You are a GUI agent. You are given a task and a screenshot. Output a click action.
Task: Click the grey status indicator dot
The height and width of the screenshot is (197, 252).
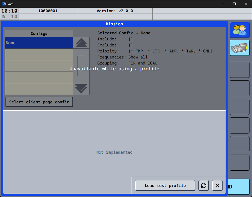[3, 17]
